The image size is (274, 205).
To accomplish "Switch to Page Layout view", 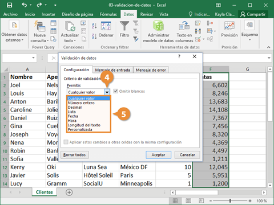I will [x=188, y=200].
